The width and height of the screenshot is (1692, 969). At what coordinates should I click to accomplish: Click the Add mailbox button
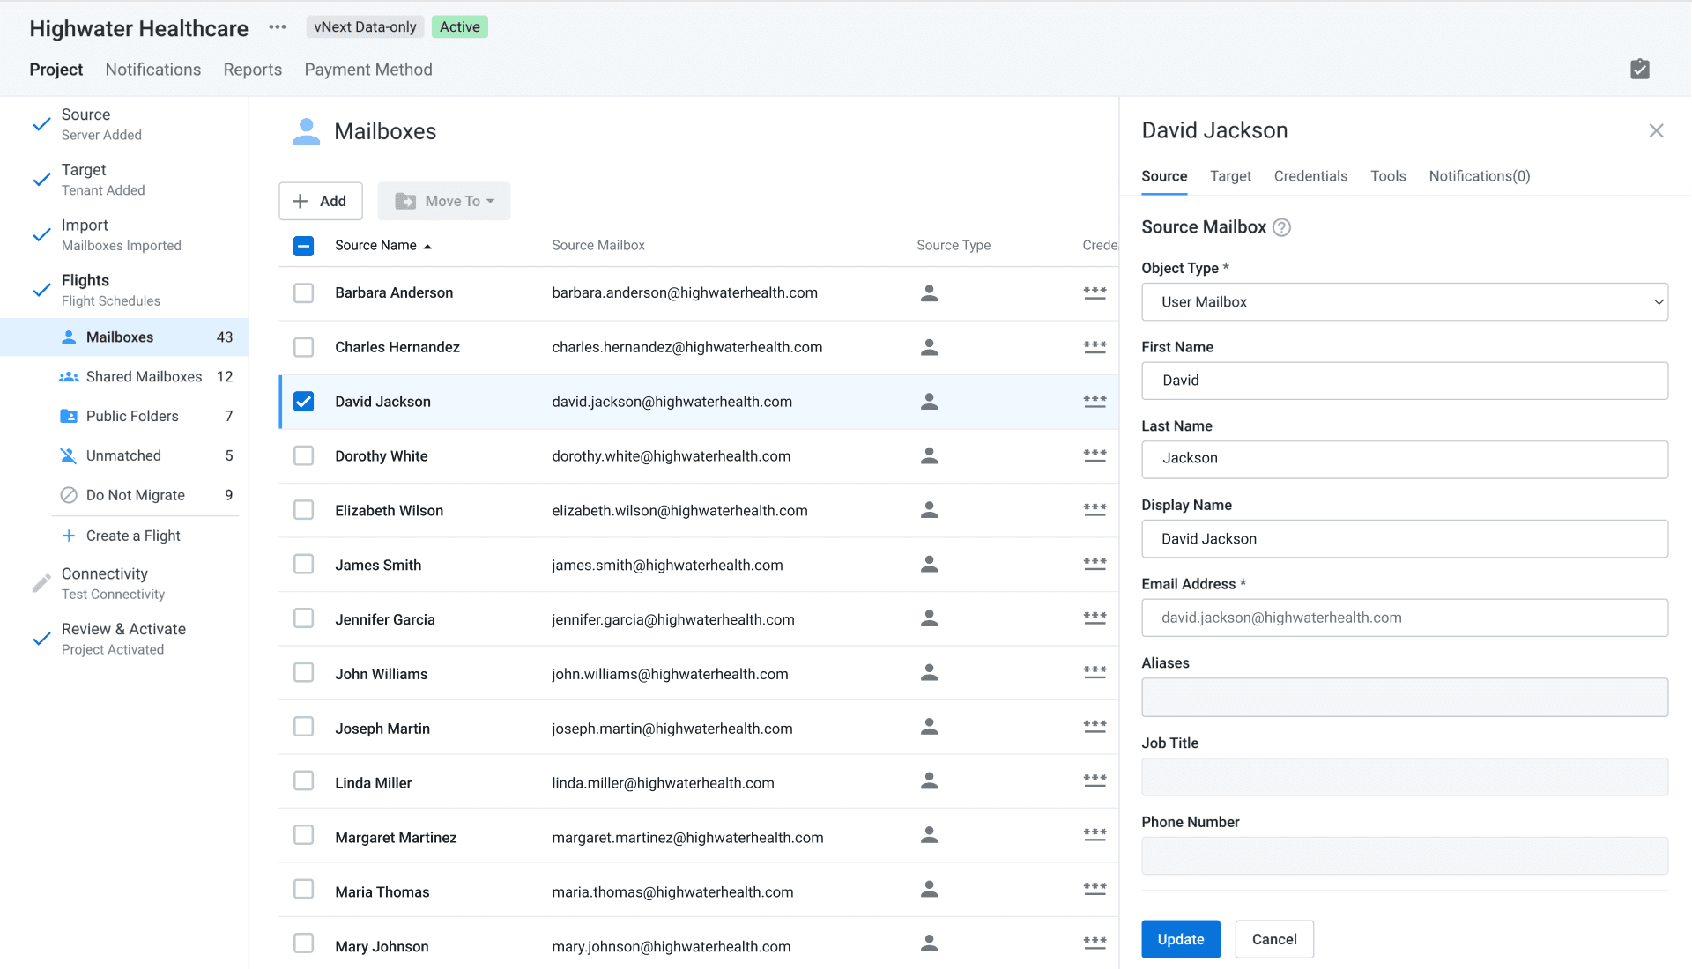point(321,201)
